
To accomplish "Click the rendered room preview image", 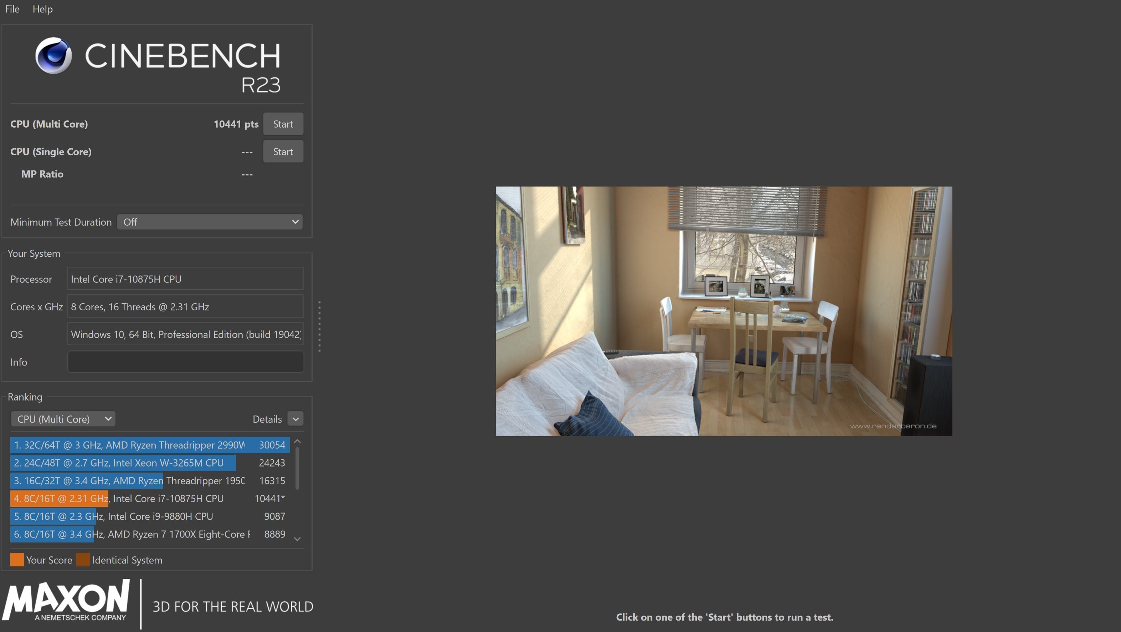I will tap(724, 311).
